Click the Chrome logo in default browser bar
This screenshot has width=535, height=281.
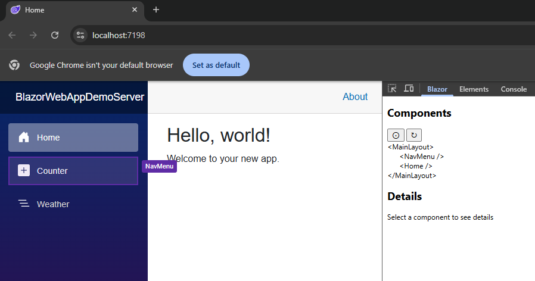[14, 65]
